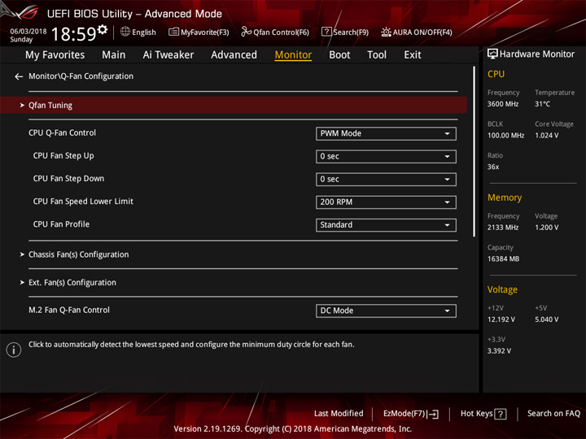Click the BCLK 100.00 MHz value
This screenshot has width=586, height=439.
coord(505,136)
